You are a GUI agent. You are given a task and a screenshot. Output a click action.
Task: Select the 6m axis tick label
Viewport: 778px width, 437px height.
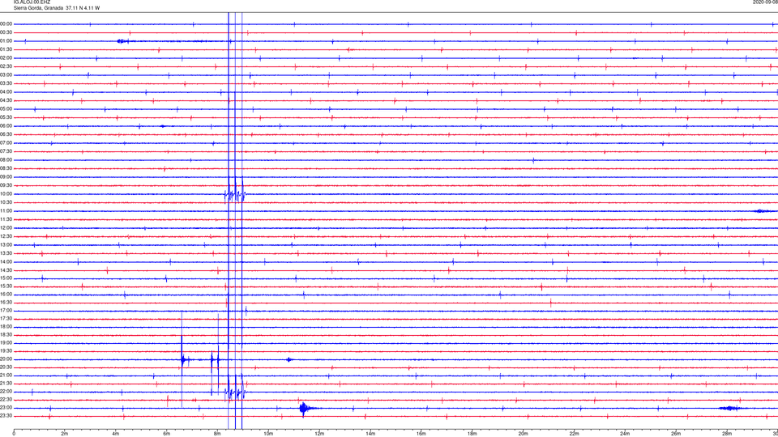point(167,434)
